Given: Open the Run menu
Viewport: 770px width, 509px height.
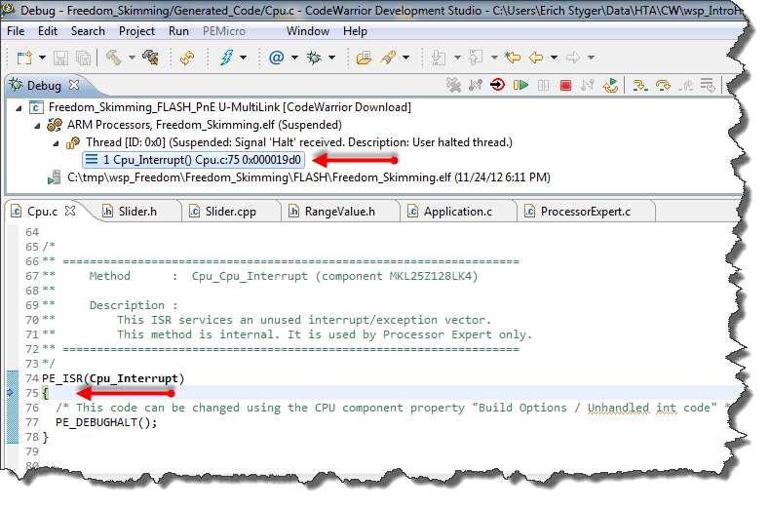Looking at the screenshot, I should tap(178, 31).
